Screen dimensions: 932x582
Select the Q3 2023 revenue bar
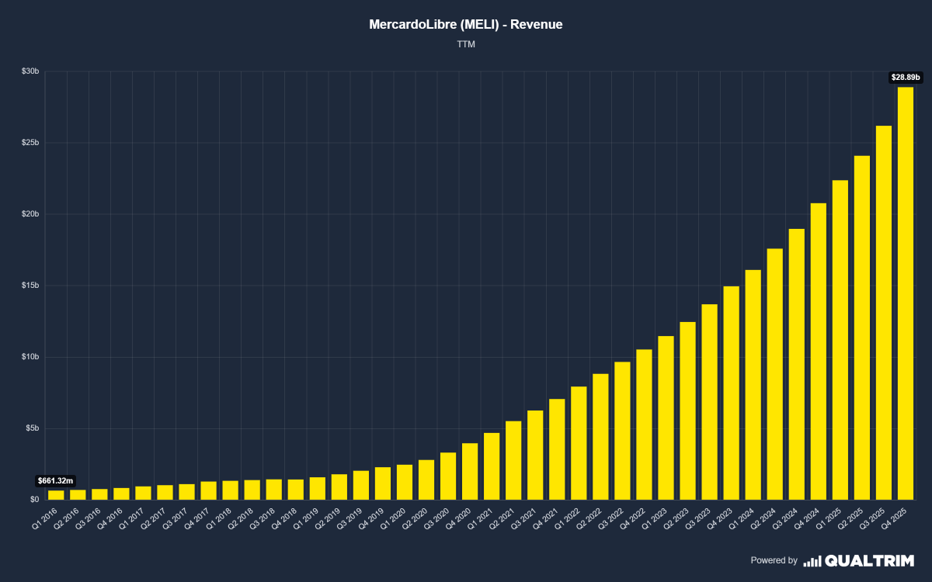[x=710, y=402]
